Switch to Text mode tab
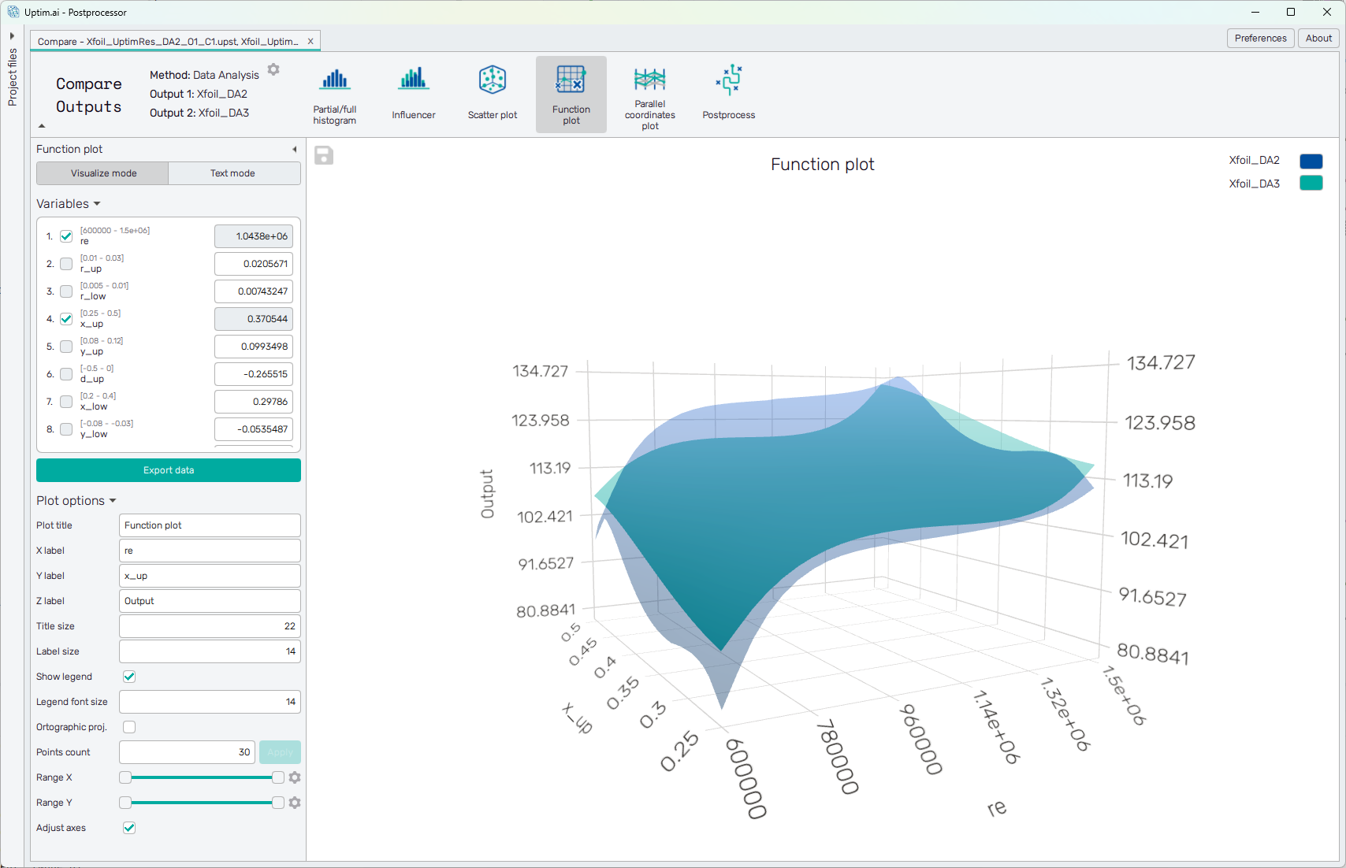This screenshot has width=1346, height=868. [x=233, y=173]
